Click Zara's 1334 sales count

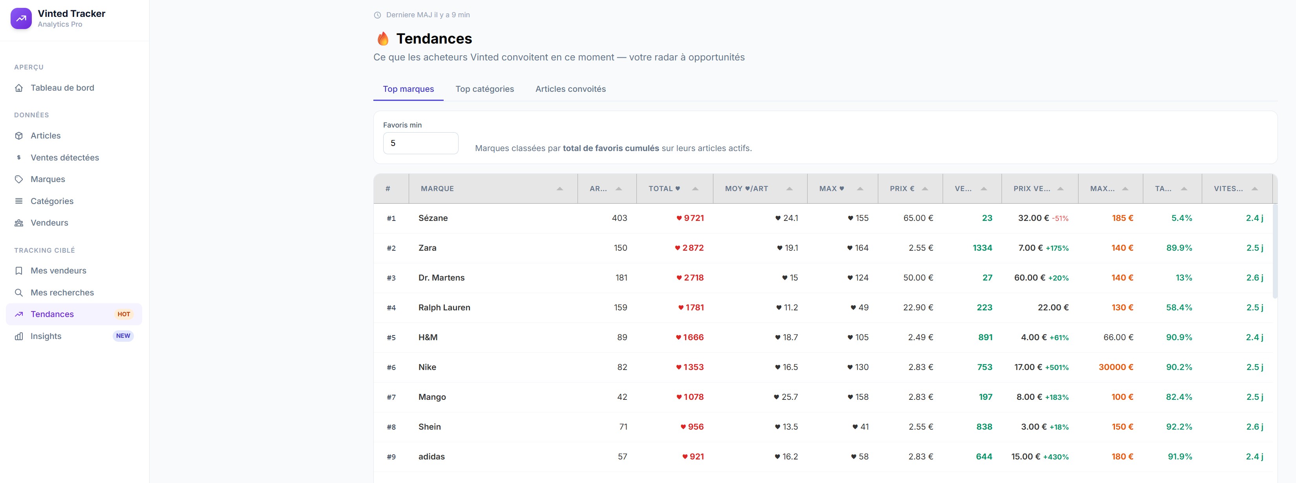982,248
